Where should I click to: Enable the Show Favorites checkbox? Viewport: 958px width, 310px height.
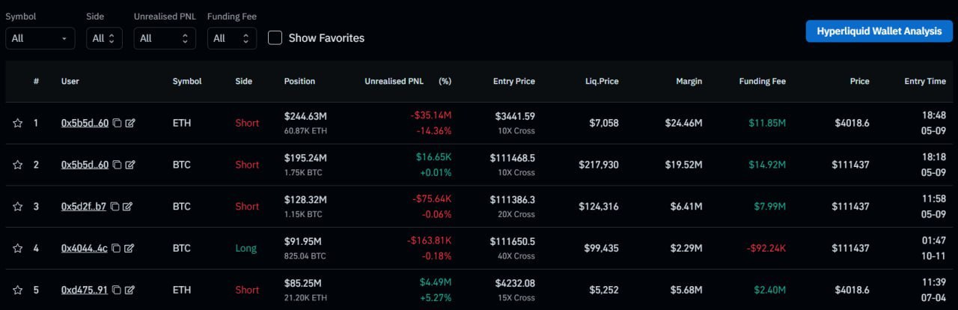tap(275, 37)
